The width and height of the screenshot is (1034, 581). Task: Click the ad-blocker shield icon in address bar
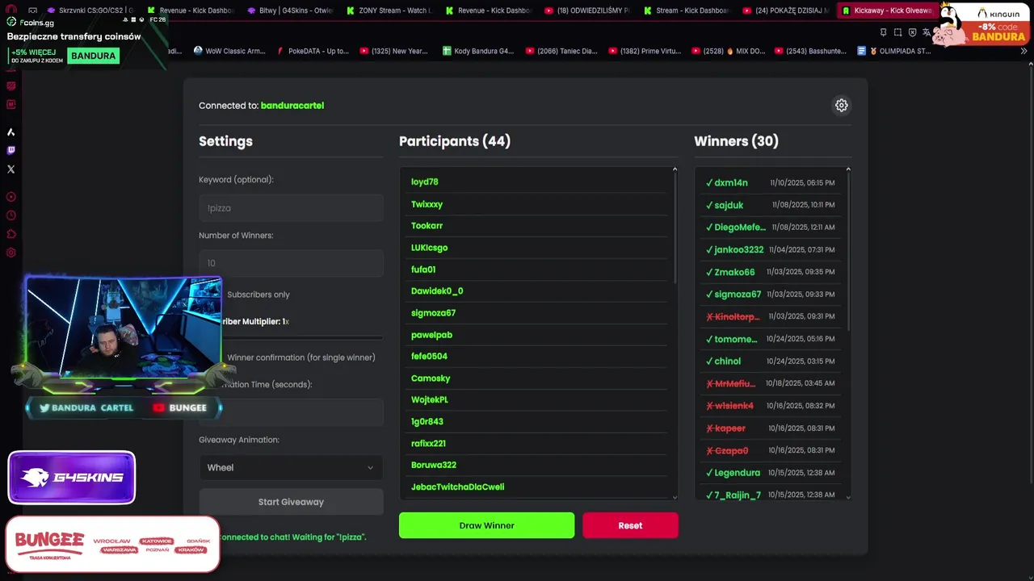pos(912,32)
